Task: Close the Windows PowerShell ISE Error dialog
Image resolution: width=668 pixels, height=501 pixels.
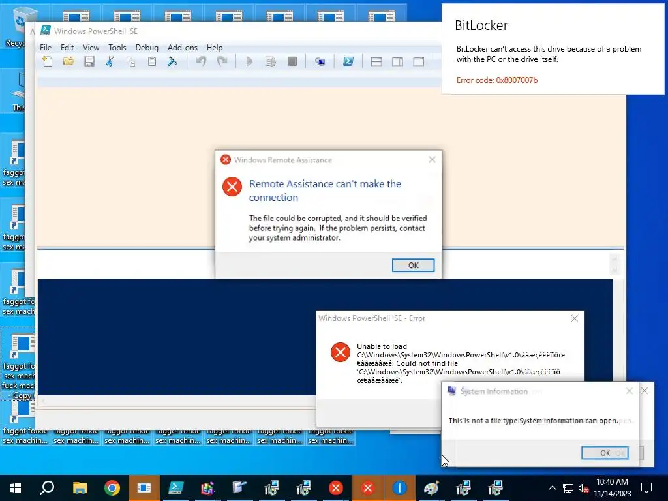Action: (x=575, y=318)
